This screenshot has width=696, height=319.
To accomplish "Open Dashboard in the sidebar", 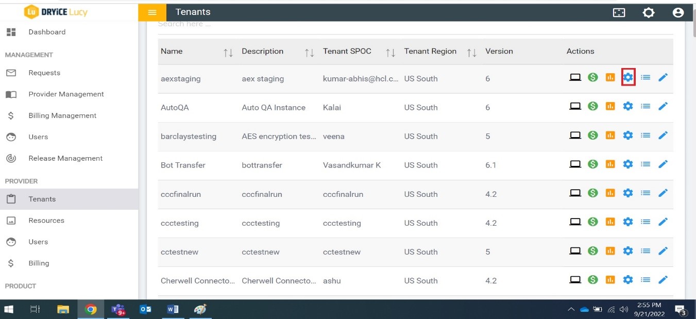I will click(47, 32).
